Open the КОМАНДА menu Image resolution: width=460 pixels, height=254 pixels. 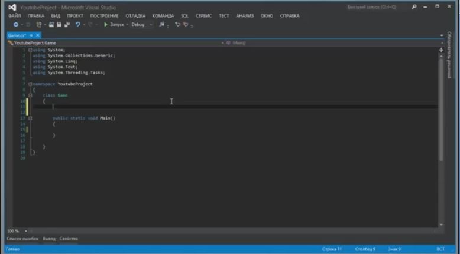pyautogui.click(x=163, y=16)
